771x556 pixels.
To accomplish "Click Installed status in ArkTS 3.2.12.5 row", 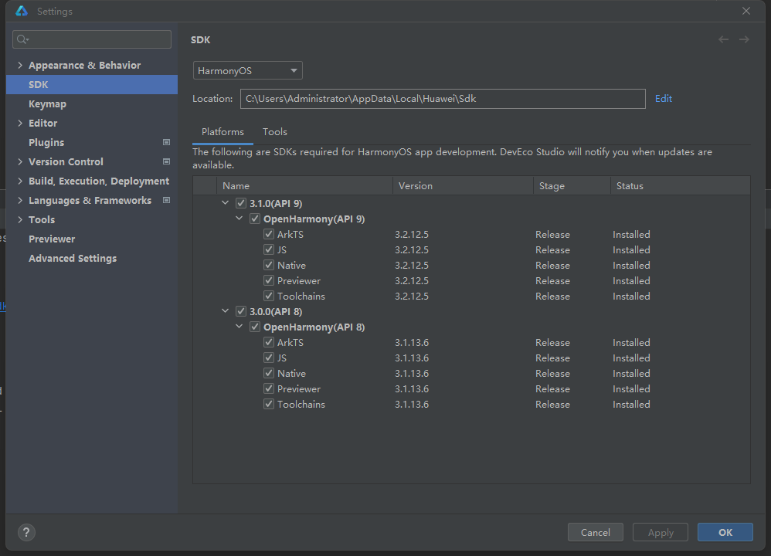I will coord(631,235).
